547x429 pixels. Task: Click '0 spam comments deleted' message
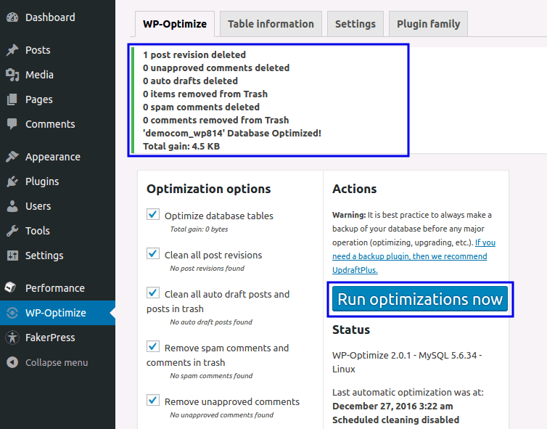coord(201,107)
